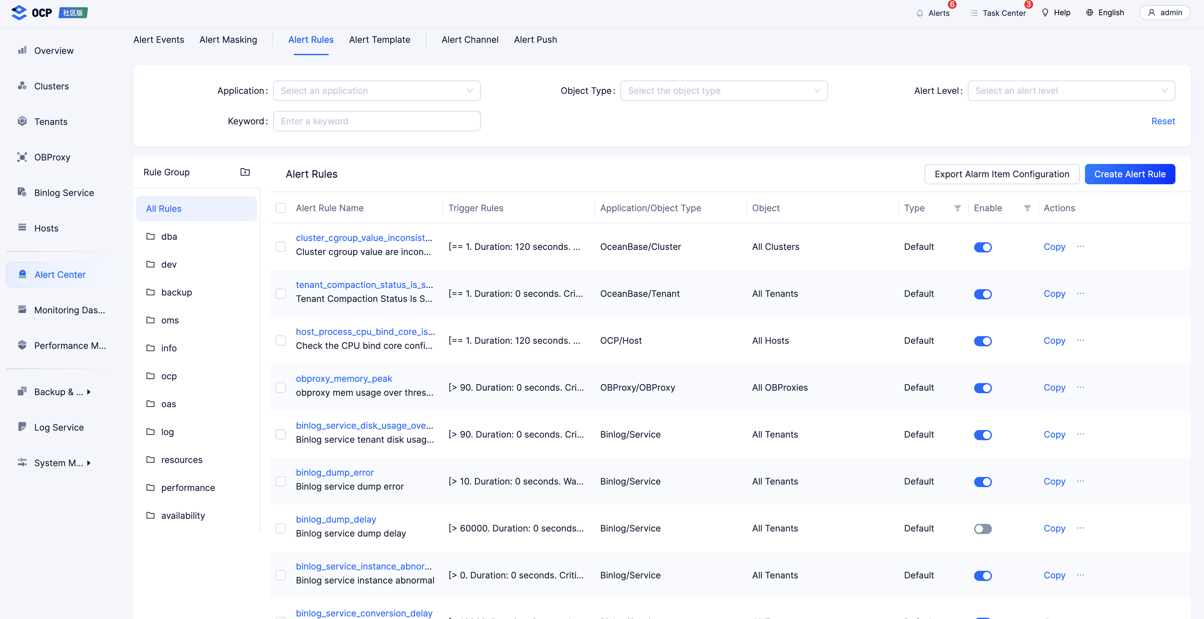
Task: Open the Alert Level select dropdown
Action: pos(1071,91)
